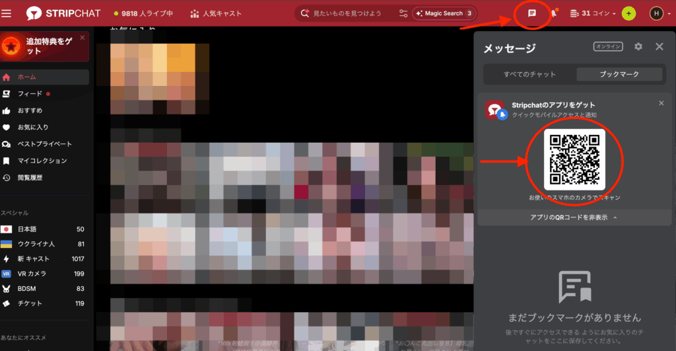Image resolution: width=676 pixels, height=351 pixels.
Task: Select the BDSM category
Action: pos(43,288)
